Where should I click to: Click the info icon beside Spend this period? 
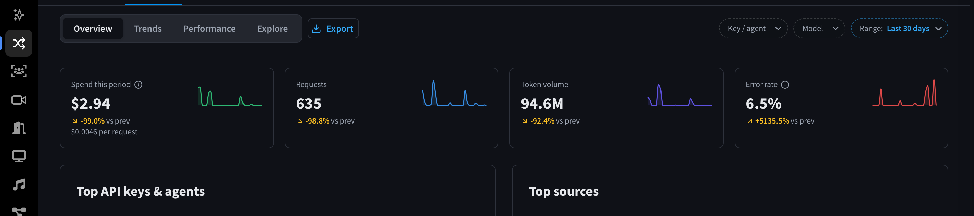click(x=138, y=85)
